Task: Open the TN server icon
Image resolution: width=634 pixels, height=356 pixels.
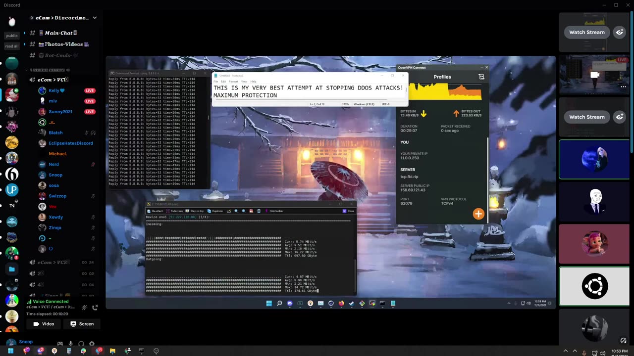Action: pos(12,205)
